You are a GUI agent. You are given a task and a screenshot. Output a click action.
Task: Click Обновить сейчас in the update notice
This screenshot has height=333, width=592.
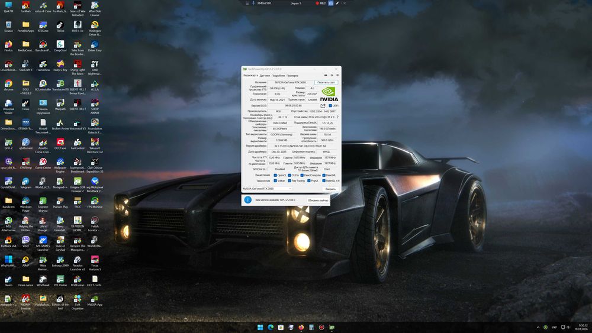pos(318,201)
